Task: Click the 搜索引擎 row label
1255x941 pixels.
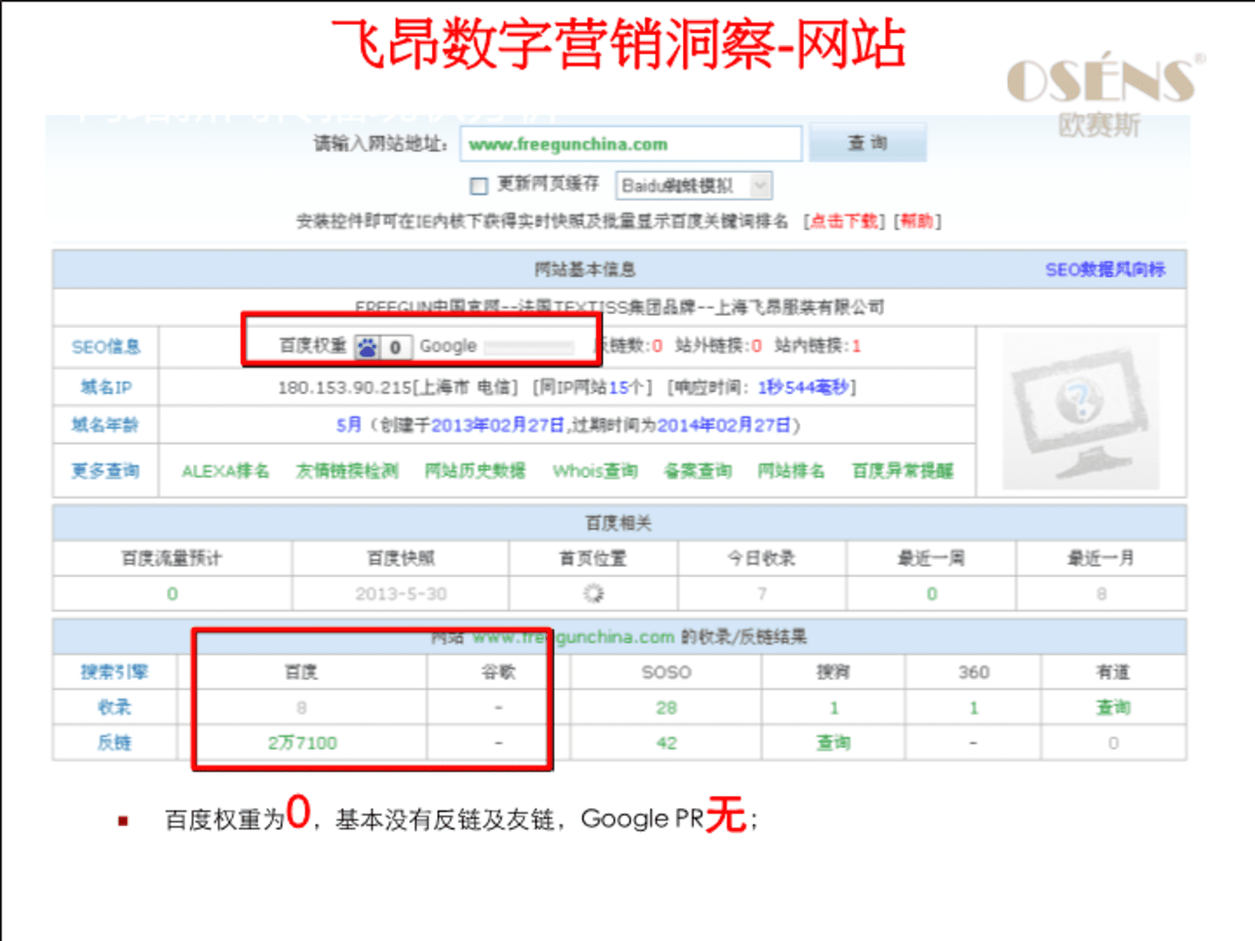Action: click(x=114, y=672)
